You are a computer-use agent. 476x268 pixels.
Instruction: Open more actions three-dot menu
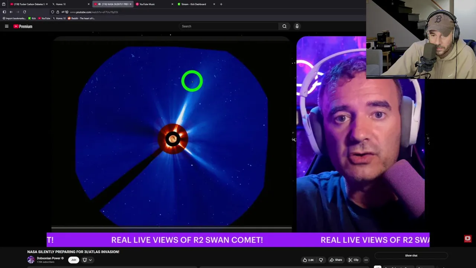(x=366, y=260)
